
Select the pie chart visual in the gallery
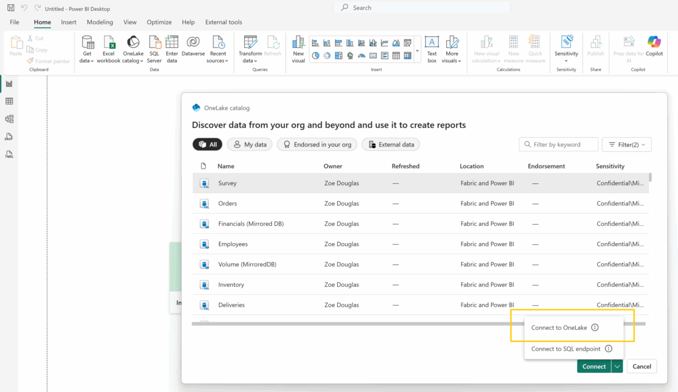click(x=316, y=55)
